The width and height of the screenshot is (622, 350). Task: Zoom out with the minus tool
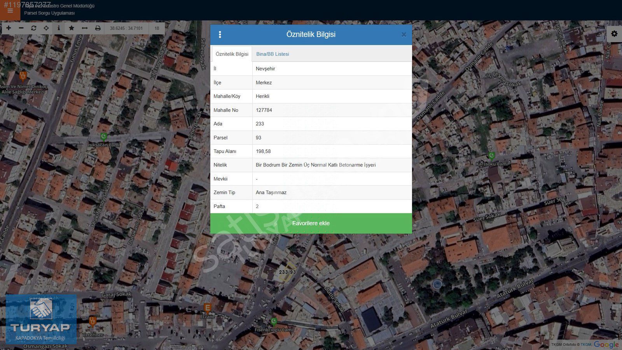(x=21, y=28)
